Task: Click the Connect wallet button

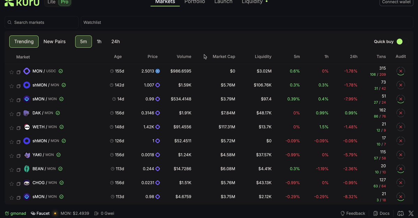Action: [396, 2]
